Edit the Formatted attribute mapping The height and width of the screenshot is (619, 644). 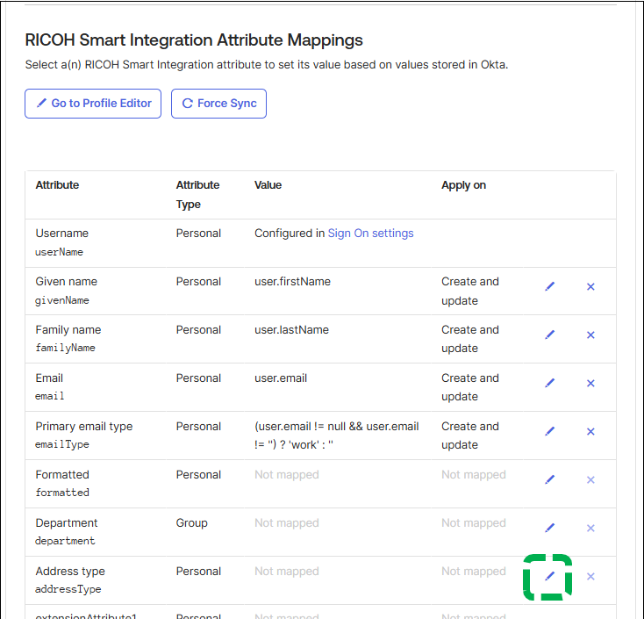coord(550,480)
